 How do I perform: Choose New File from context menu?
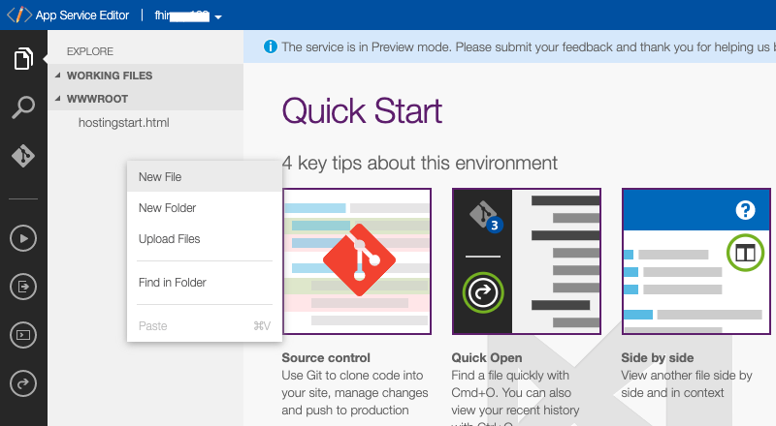point(205,177)
